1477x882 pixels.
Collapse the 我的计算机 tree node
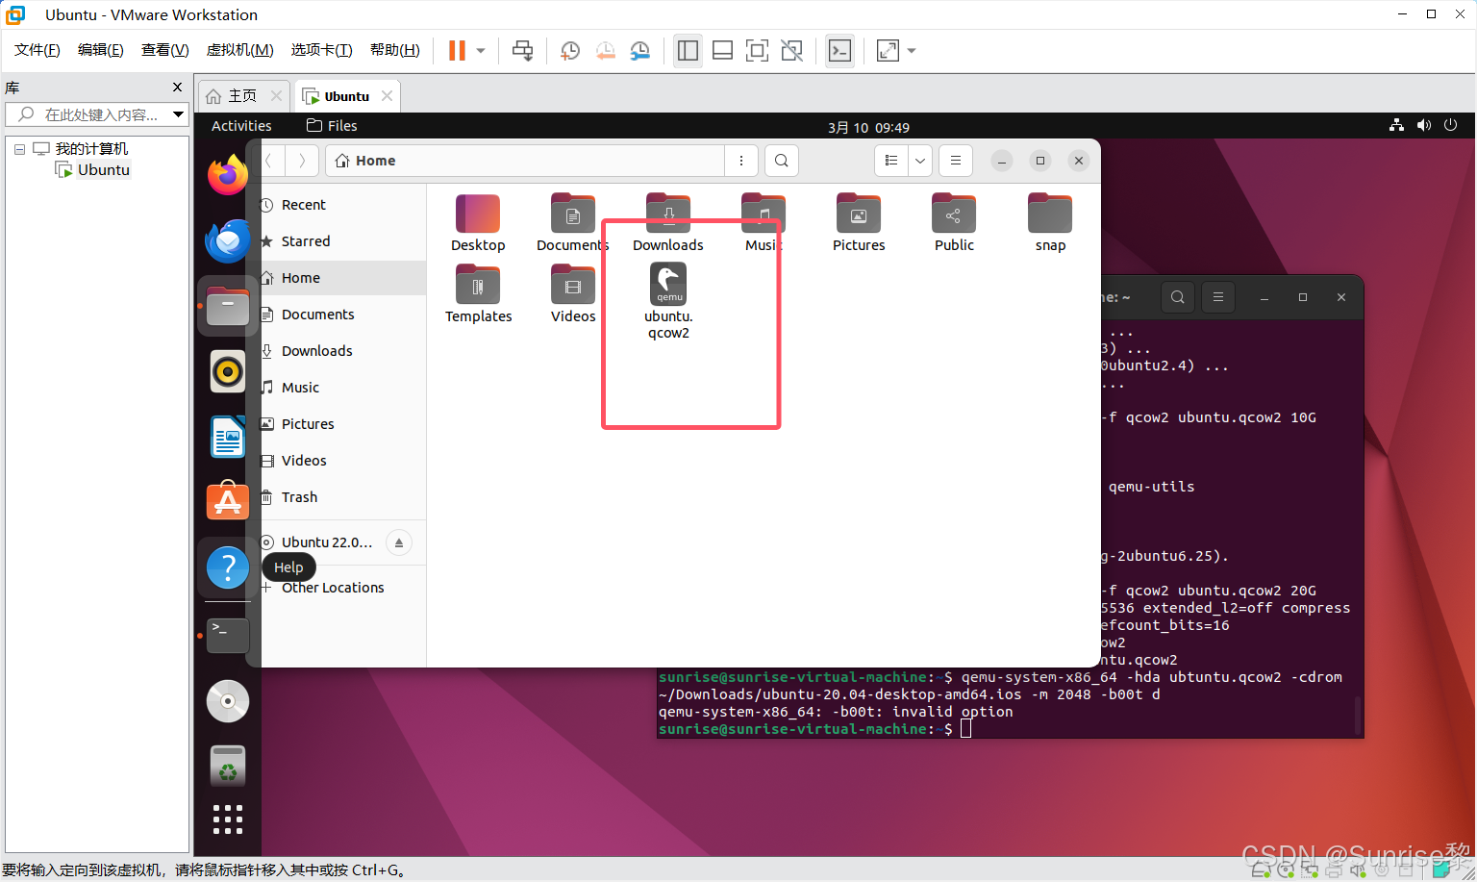pos(19,149)
